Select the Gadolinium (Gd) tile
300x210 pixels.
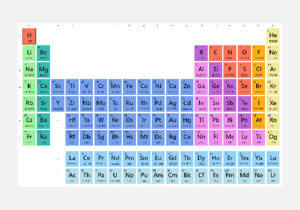[x=172, y=159]
